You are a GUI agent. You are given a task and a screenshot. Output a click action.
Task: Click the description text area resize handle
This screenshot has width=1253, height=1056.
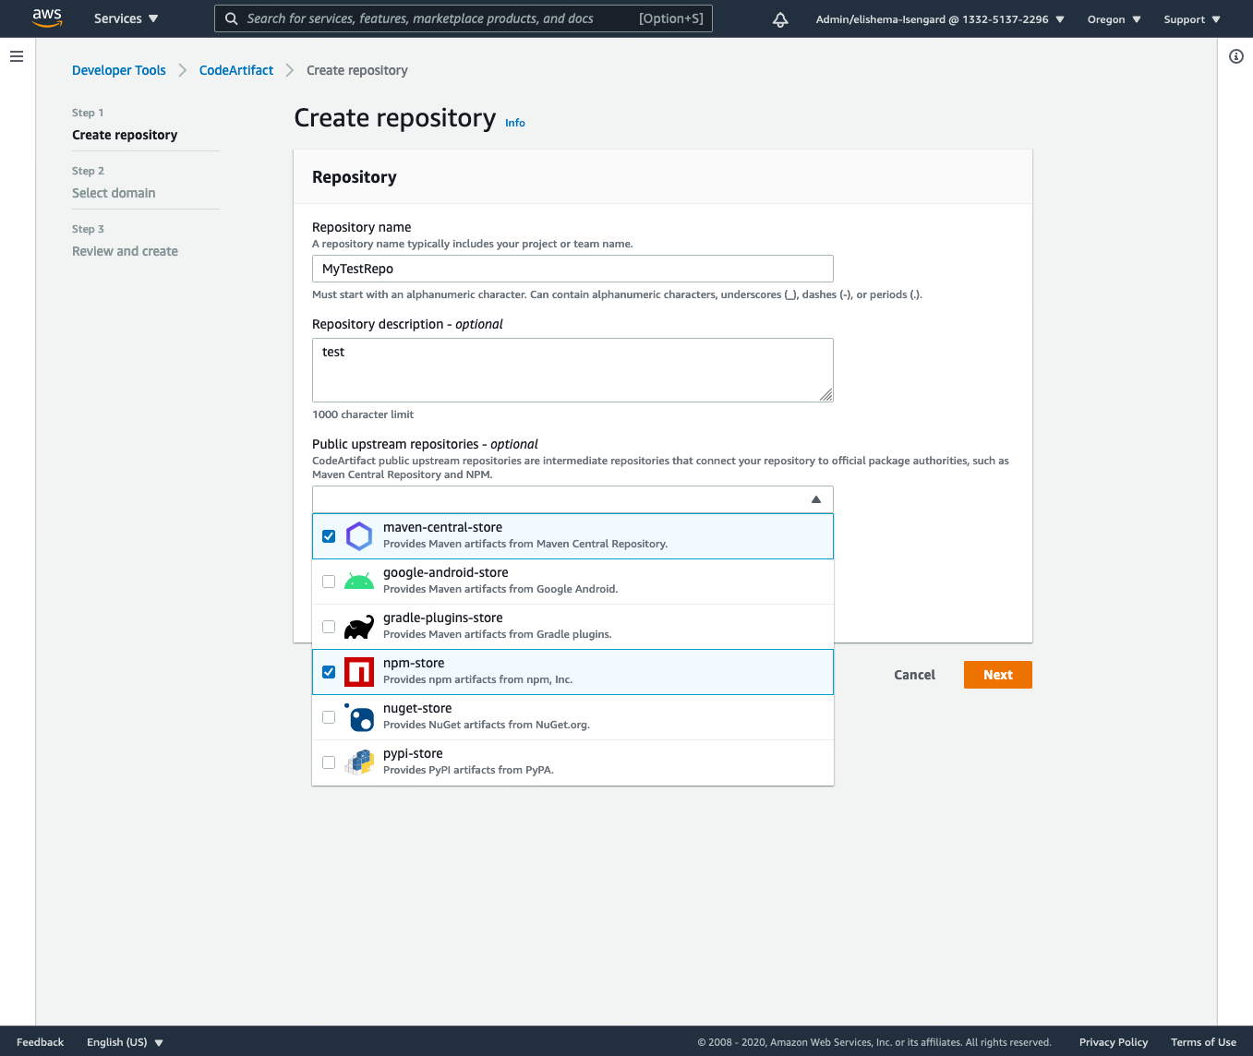pyautogui.click(x=826, y=395)
